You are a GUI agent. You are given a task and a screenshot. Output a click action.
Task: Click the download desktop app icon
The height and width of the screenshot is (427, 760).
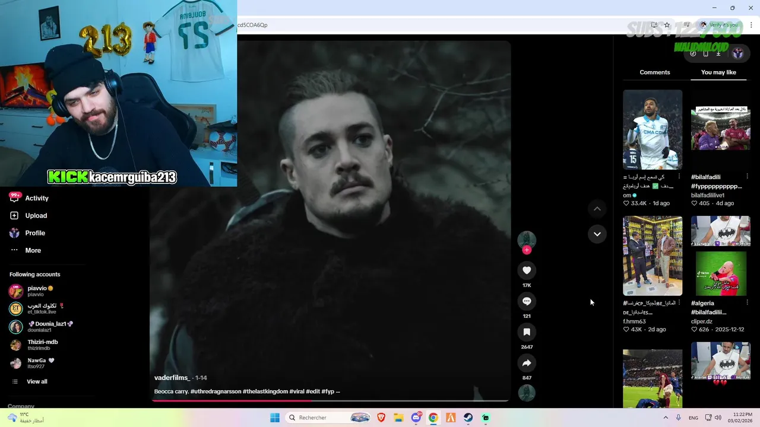718,53
